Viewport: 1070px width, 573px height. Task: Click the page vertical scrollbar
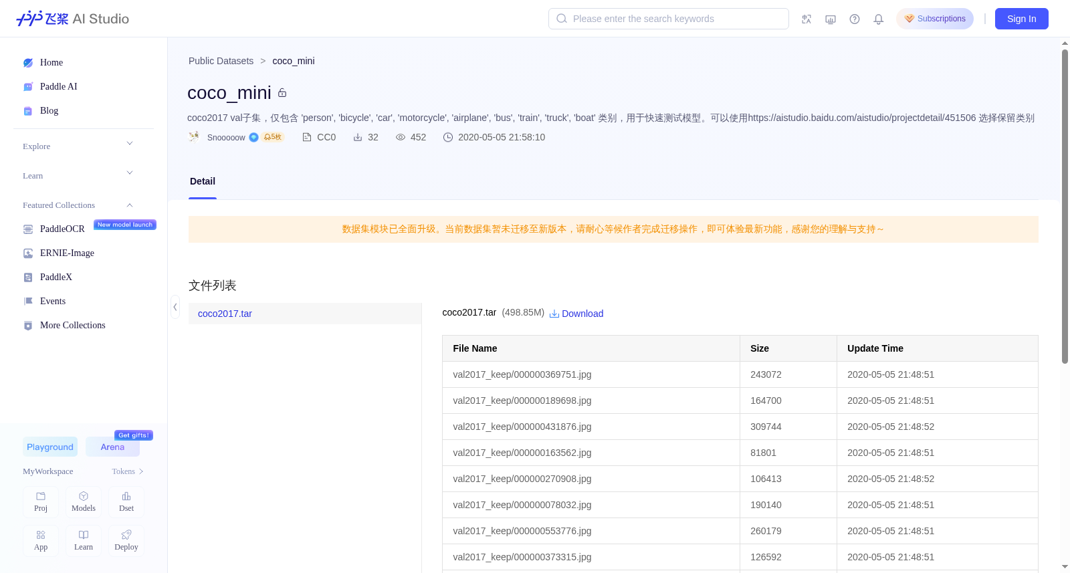[x=1065, y=206]
